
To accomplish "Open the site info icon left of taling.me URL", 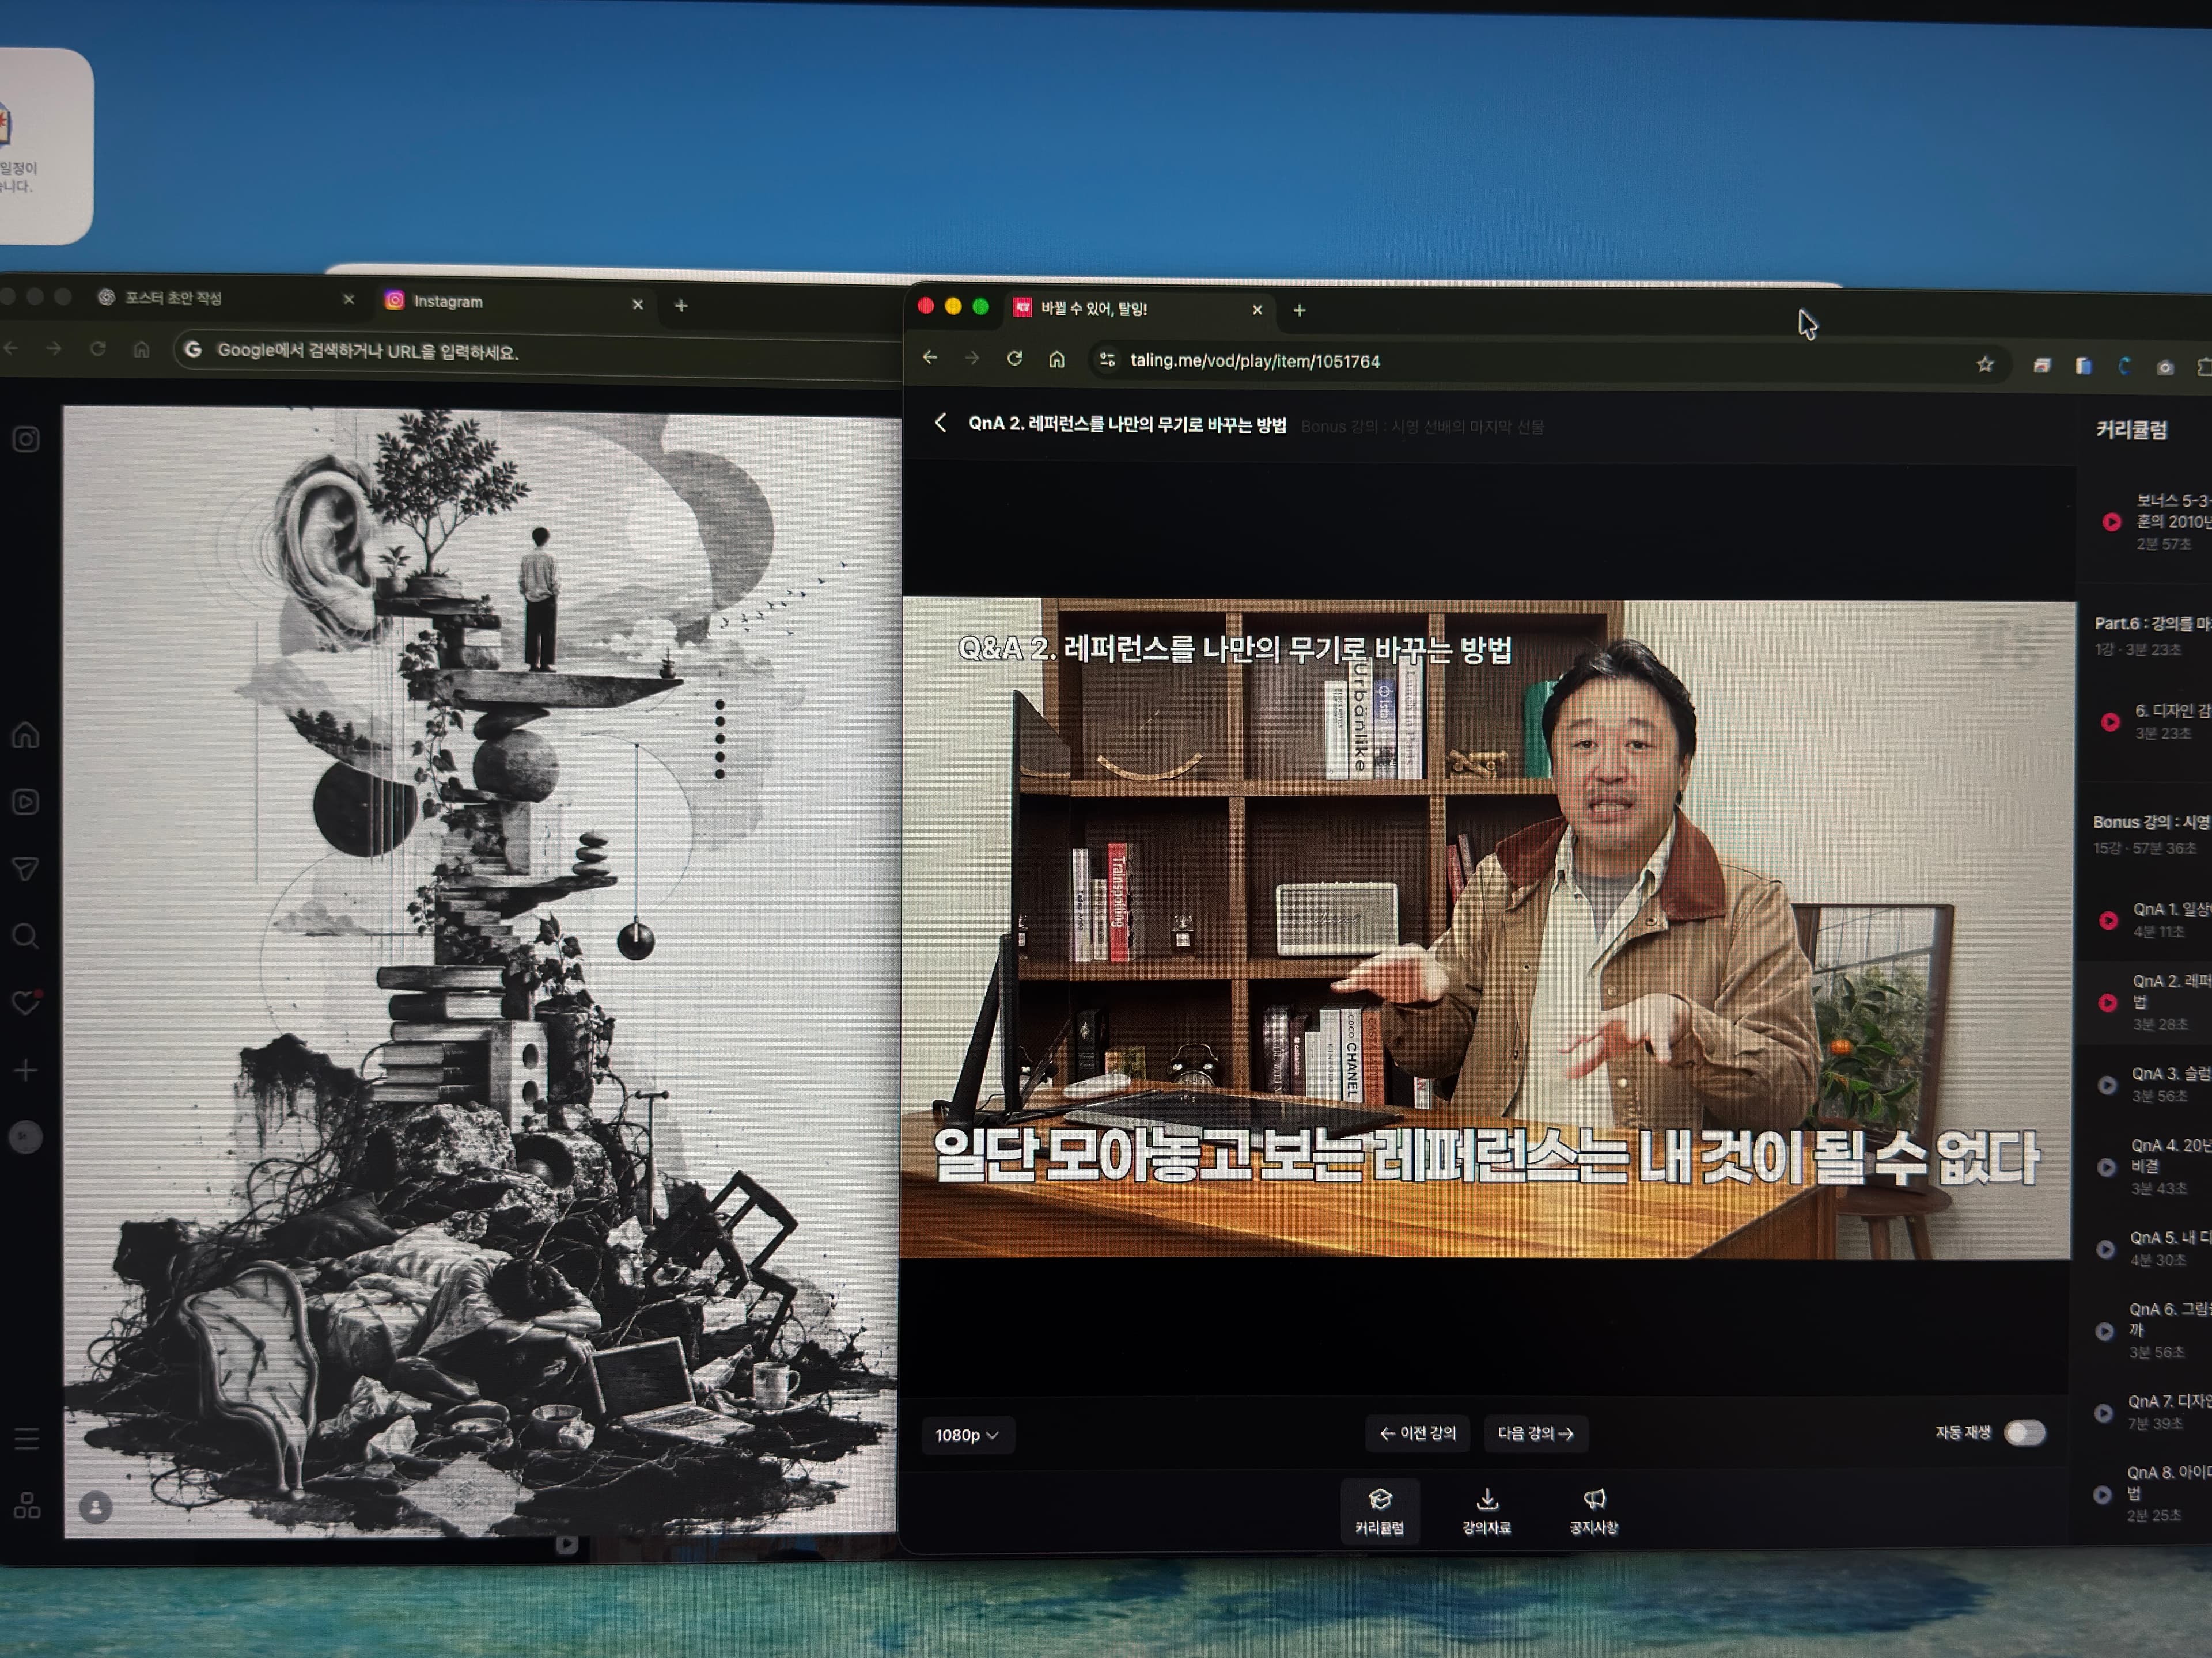I will (x=1107, y=360).
